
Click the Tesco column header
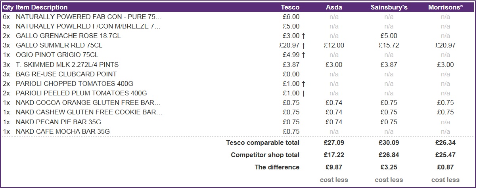[290, 7]
